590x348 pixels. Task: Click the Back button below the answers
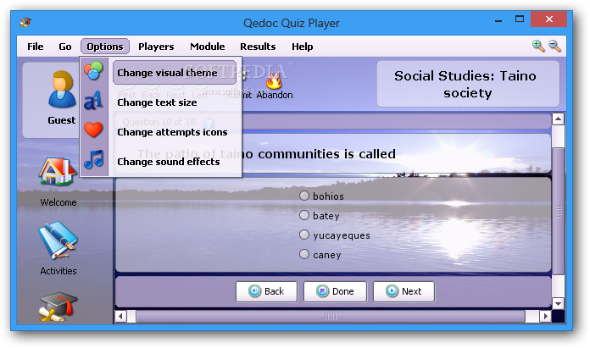[x=266, y=291]
